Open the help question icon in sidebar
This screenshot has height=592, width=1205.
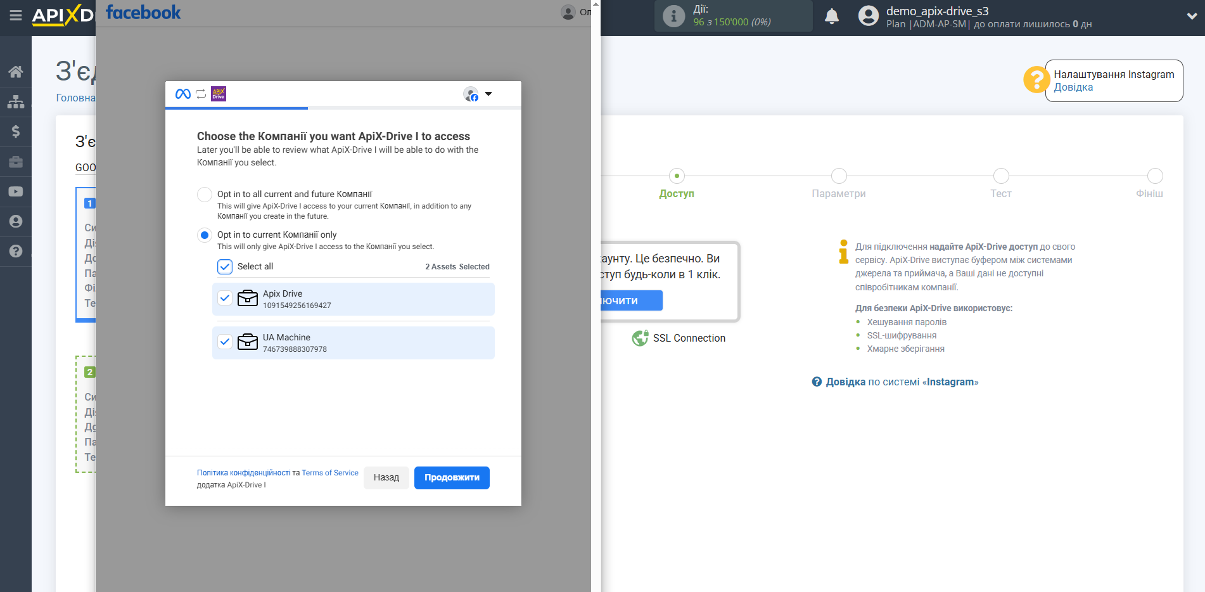[16, 251]
